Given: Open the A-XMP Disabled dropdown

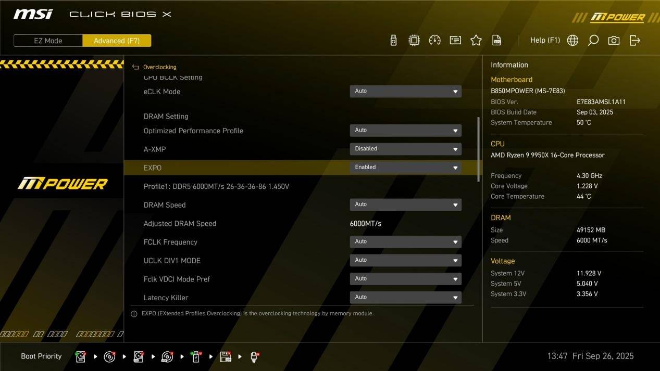Looking at the screenshot, I should 405,149.
